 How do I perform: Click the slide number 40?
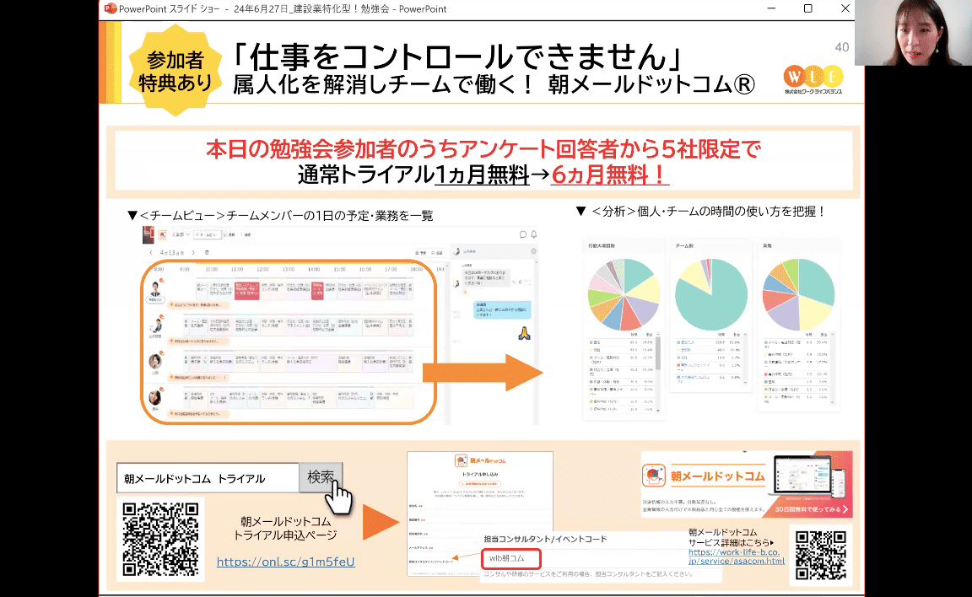[841, 48]
